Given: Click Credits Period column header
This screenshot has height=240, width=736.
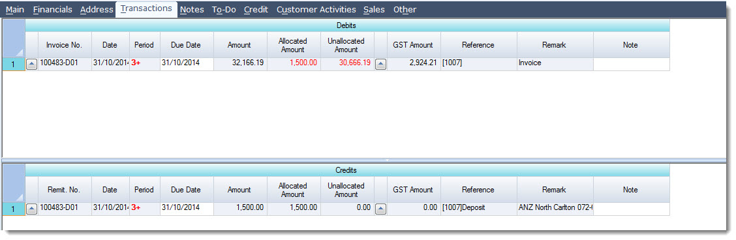Looking at the screenshot, I should click(x=145, y=190).
